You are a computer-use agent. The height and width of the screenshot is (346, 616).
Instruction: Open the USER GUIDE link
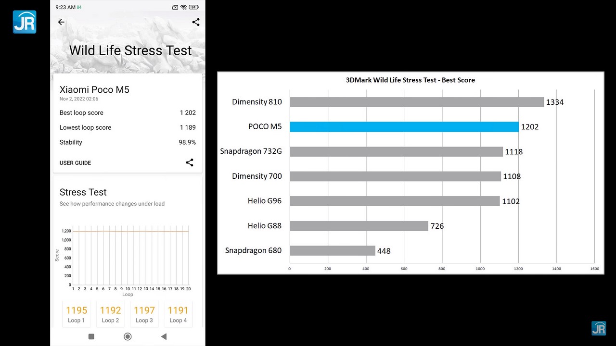coord(75,163)
